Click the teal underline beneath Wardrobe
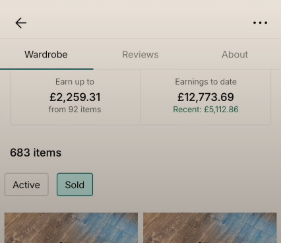The image size is (281, 243). [47, 69]
